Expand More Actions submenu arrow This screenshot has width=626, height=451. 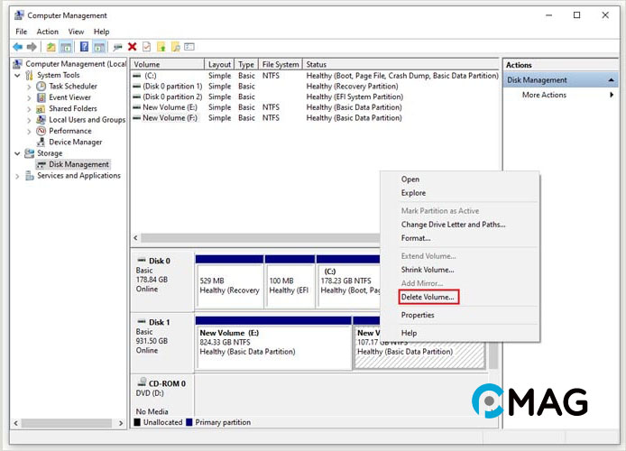[x=612, y=95]
